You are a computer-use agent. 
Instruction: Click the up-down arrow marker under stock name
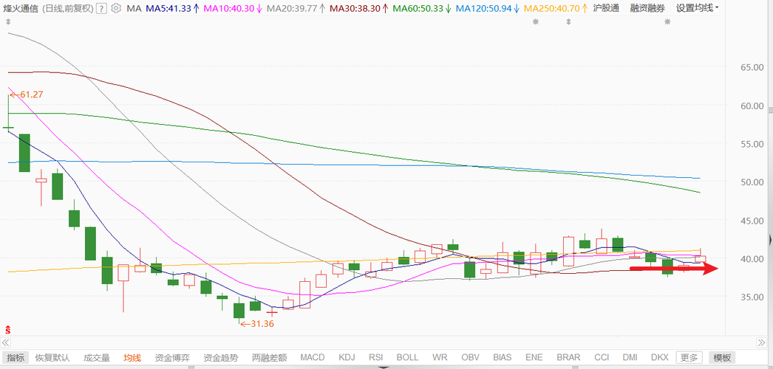tap(8, 21)
